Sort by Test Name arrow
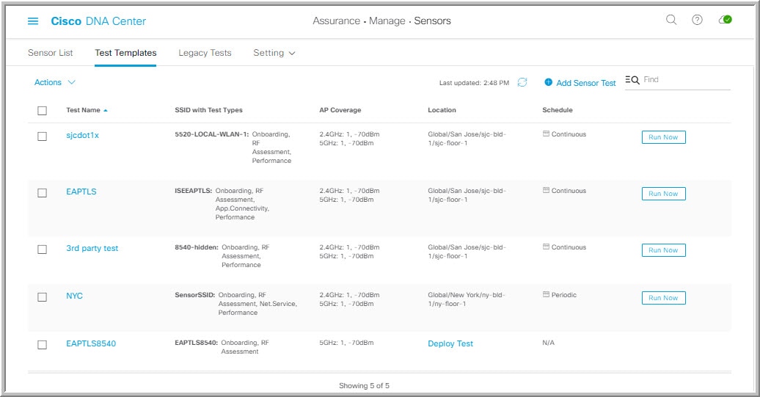760x397 pixels. coord(106,110)
